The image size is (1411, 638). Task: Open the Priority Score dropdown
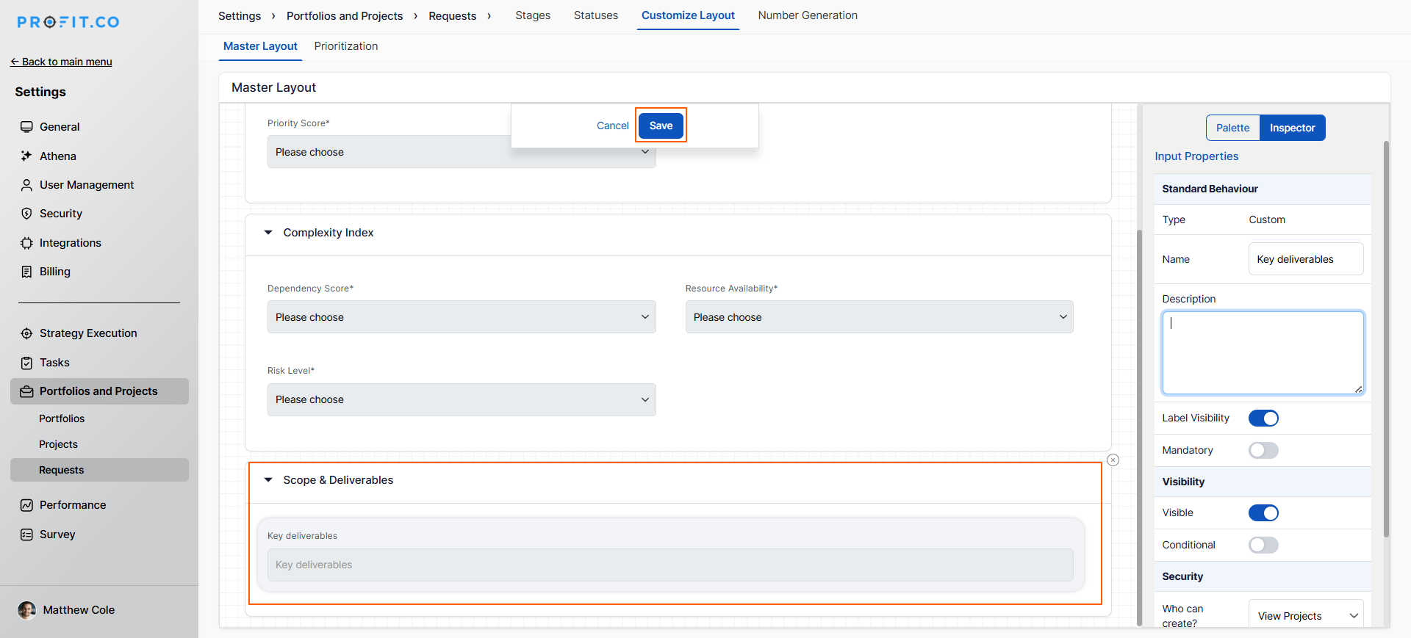click(x=462, y=152)
